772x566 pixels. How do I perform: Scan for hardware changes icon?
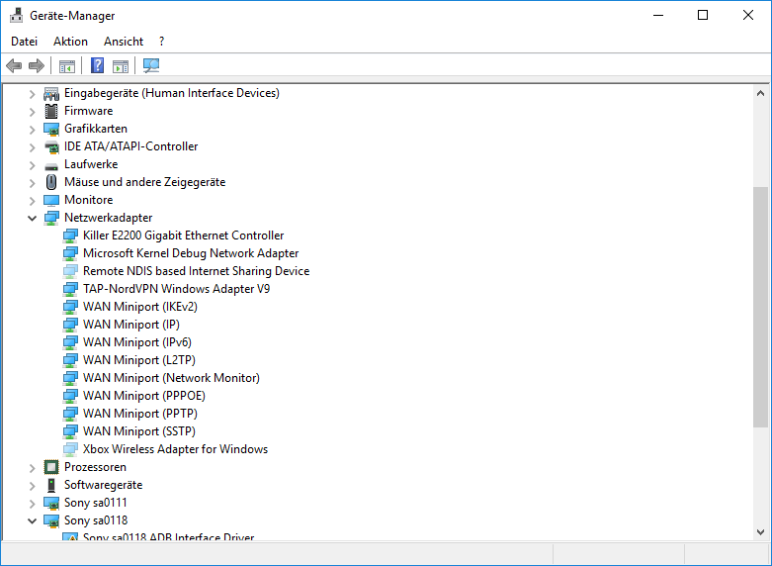[151, 65]
